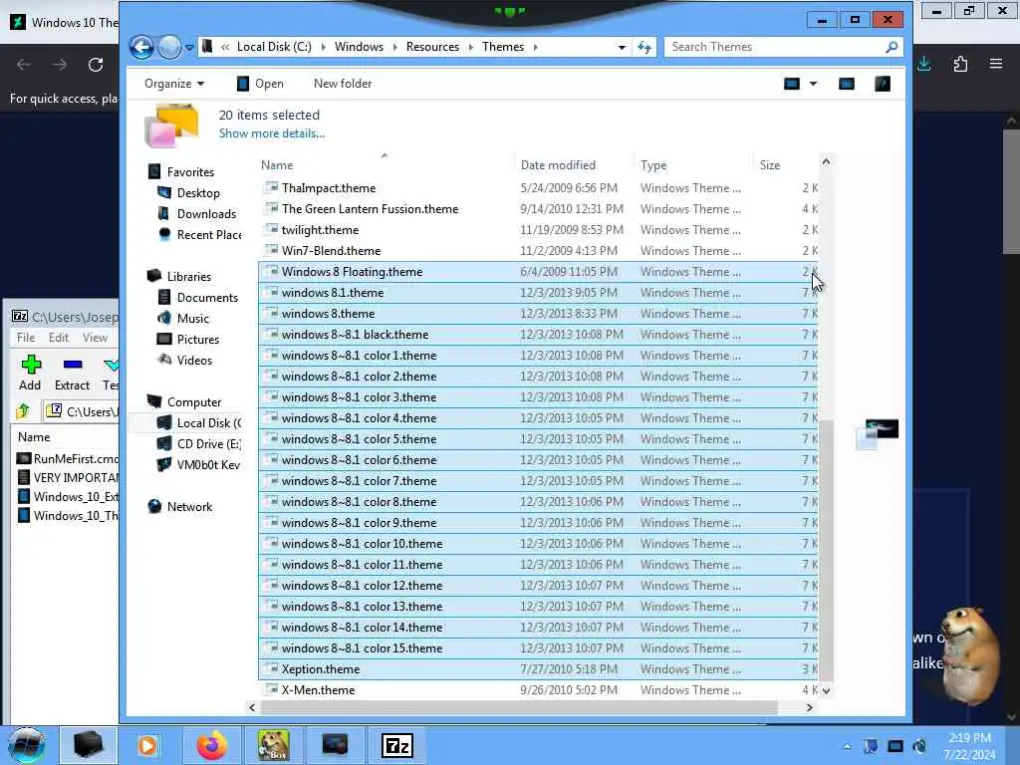Focus the Search Themes box

(x=774, y=47)
